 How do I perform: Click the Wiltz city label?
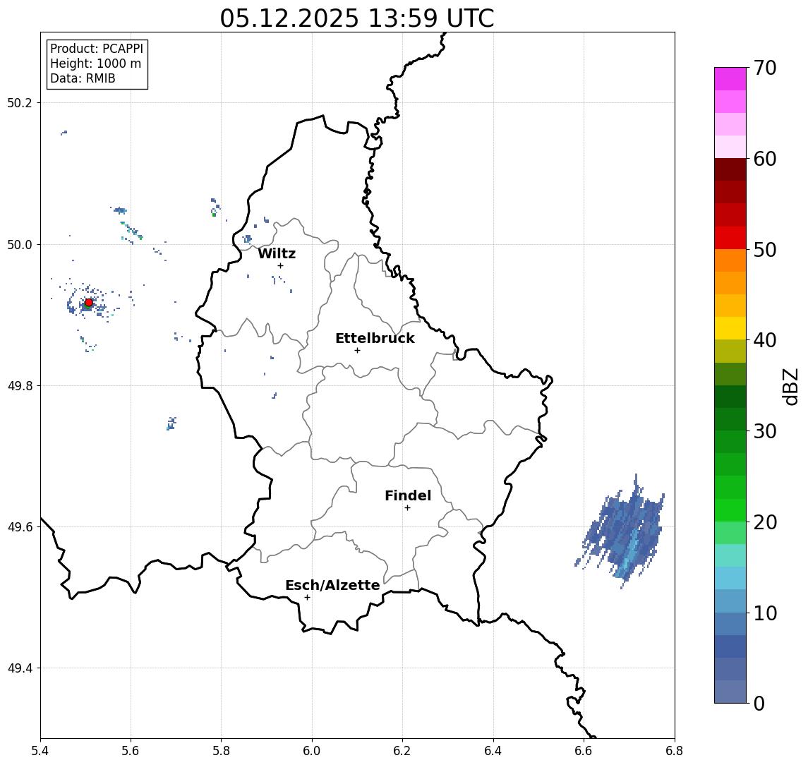[277, 253]
